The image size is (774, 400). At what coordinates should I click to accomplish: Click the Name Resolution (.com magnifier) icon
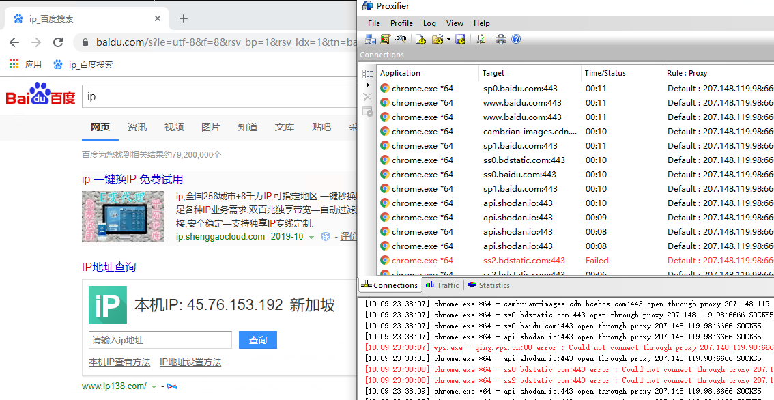pos(401,40)
